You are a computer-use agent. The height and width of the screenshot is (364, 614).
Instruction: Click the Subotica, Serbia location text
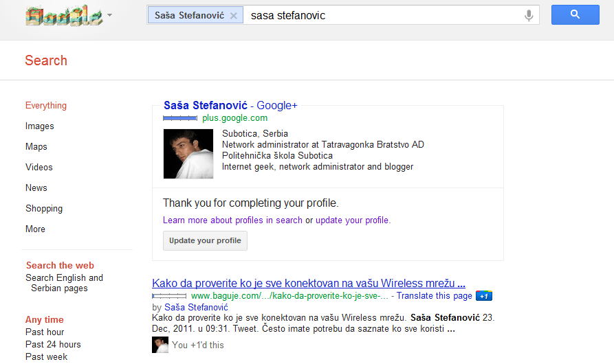(x=255, y=134)
